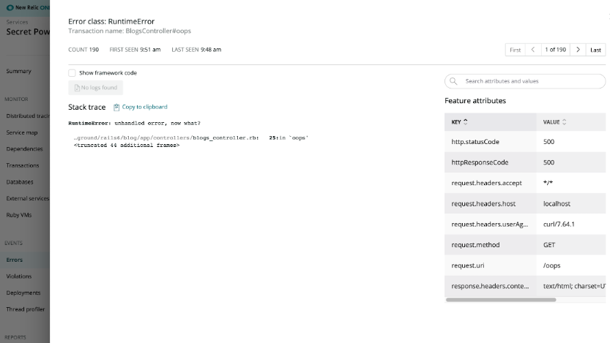
Task: Sort by KEY column arrows
Action: click(x=466, y=122)
